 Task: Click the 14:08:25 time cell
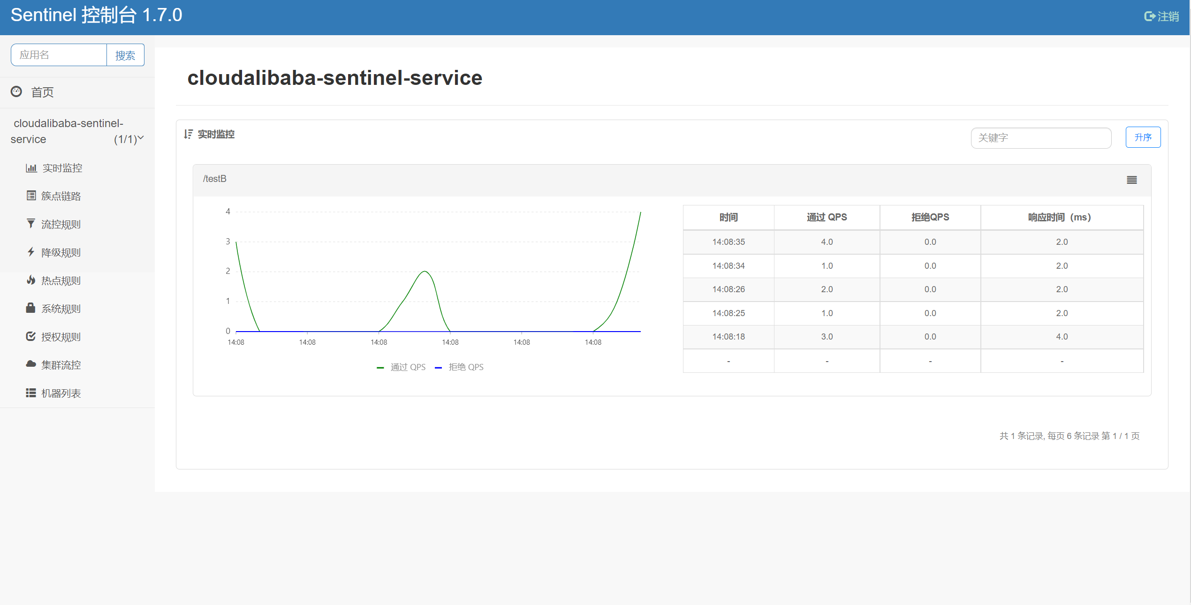tap(728, 313)
